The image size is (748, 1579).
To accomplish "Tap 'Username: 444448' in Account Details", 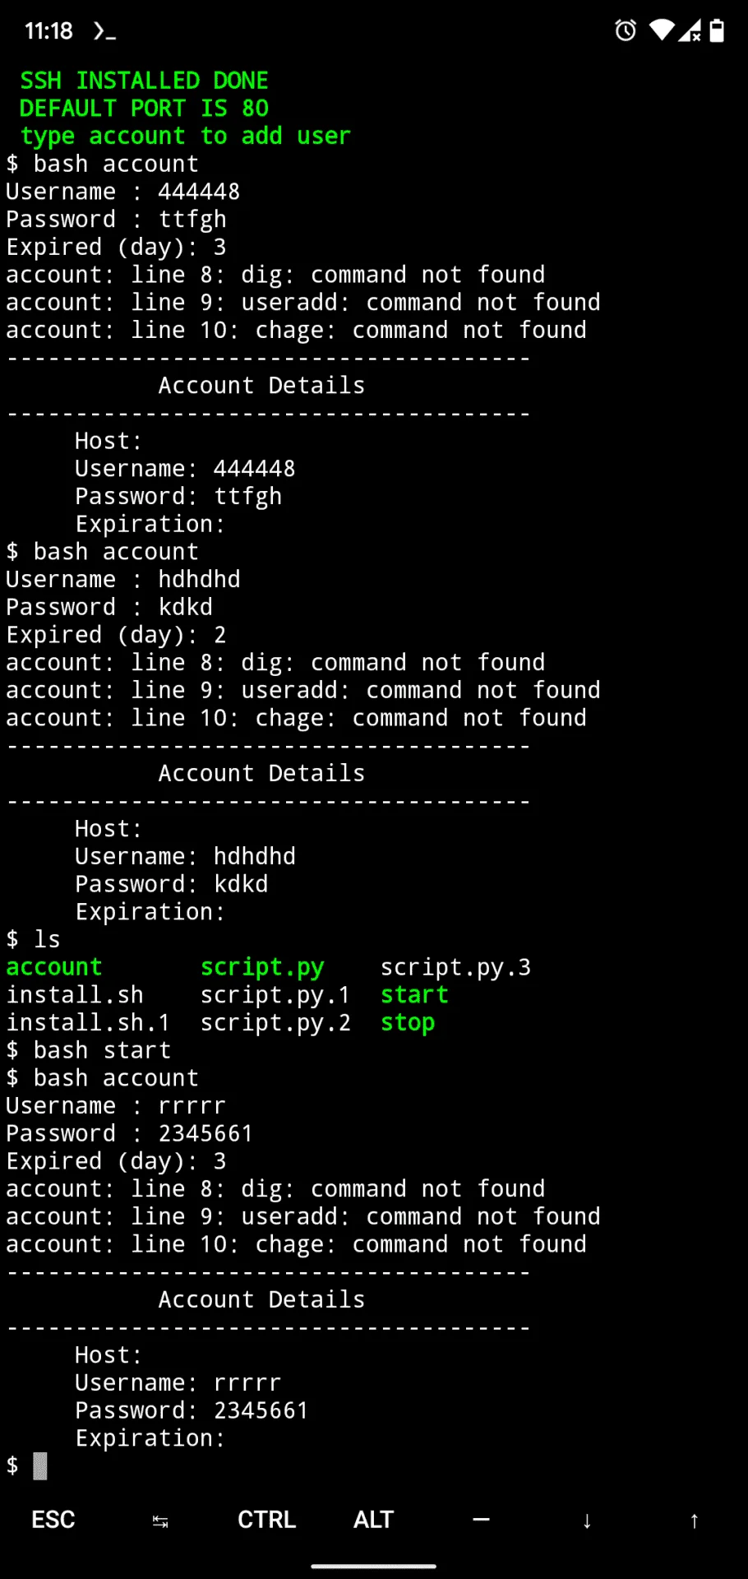I will pyautogui.click(x=185, y=469).
